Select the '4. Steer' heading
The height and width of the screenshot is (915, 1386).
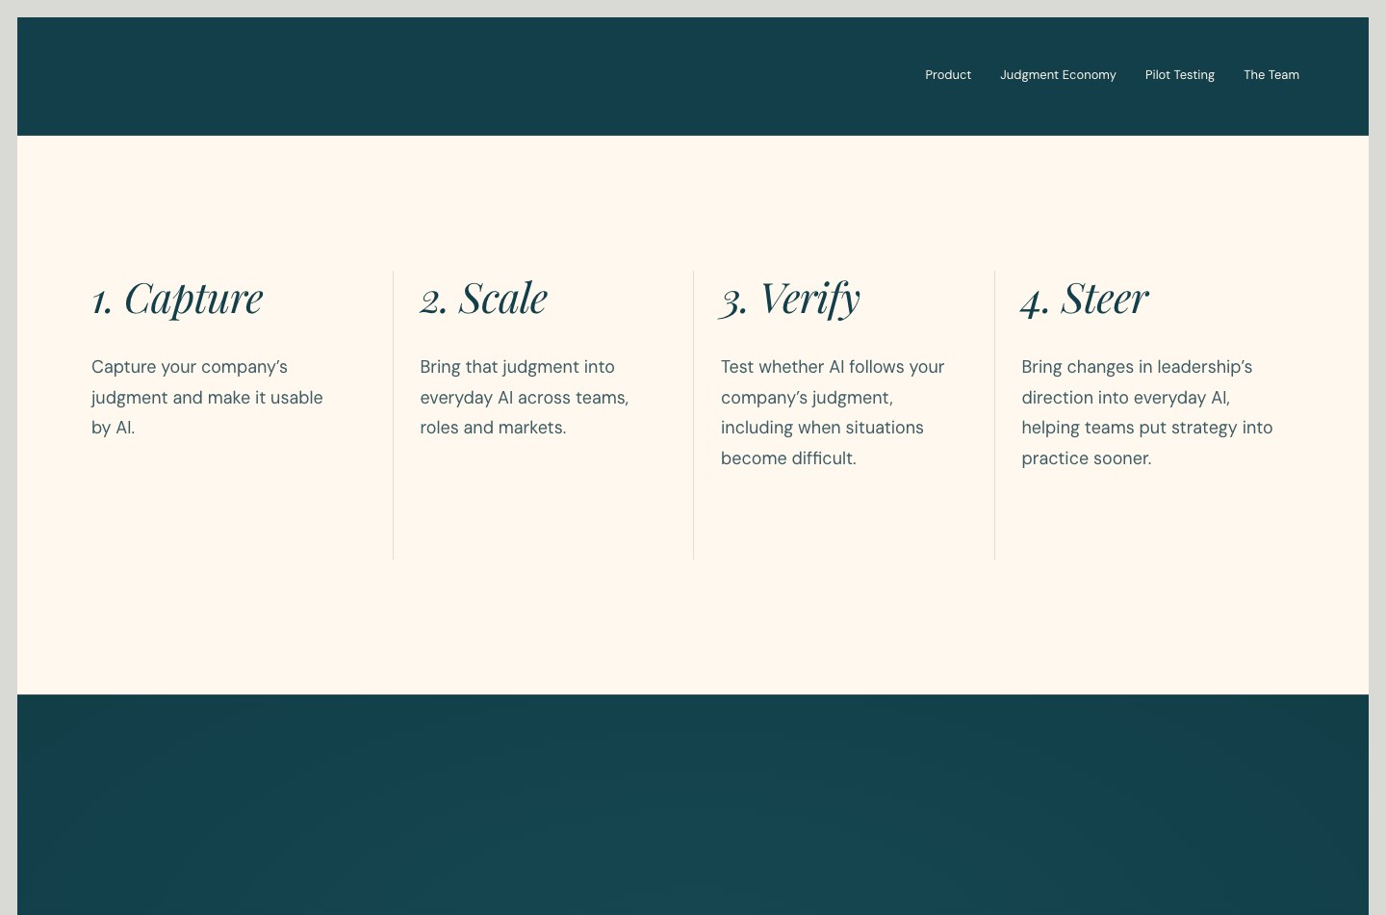pos(1085,299)
